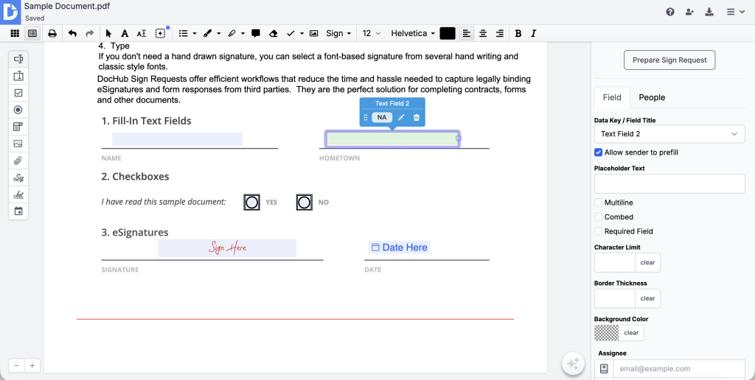
Task: Add a date field from sidebar
Action: point(18,211)
